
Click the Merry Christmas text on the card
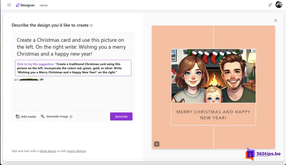pyautogui.click(x=213, y=115)
